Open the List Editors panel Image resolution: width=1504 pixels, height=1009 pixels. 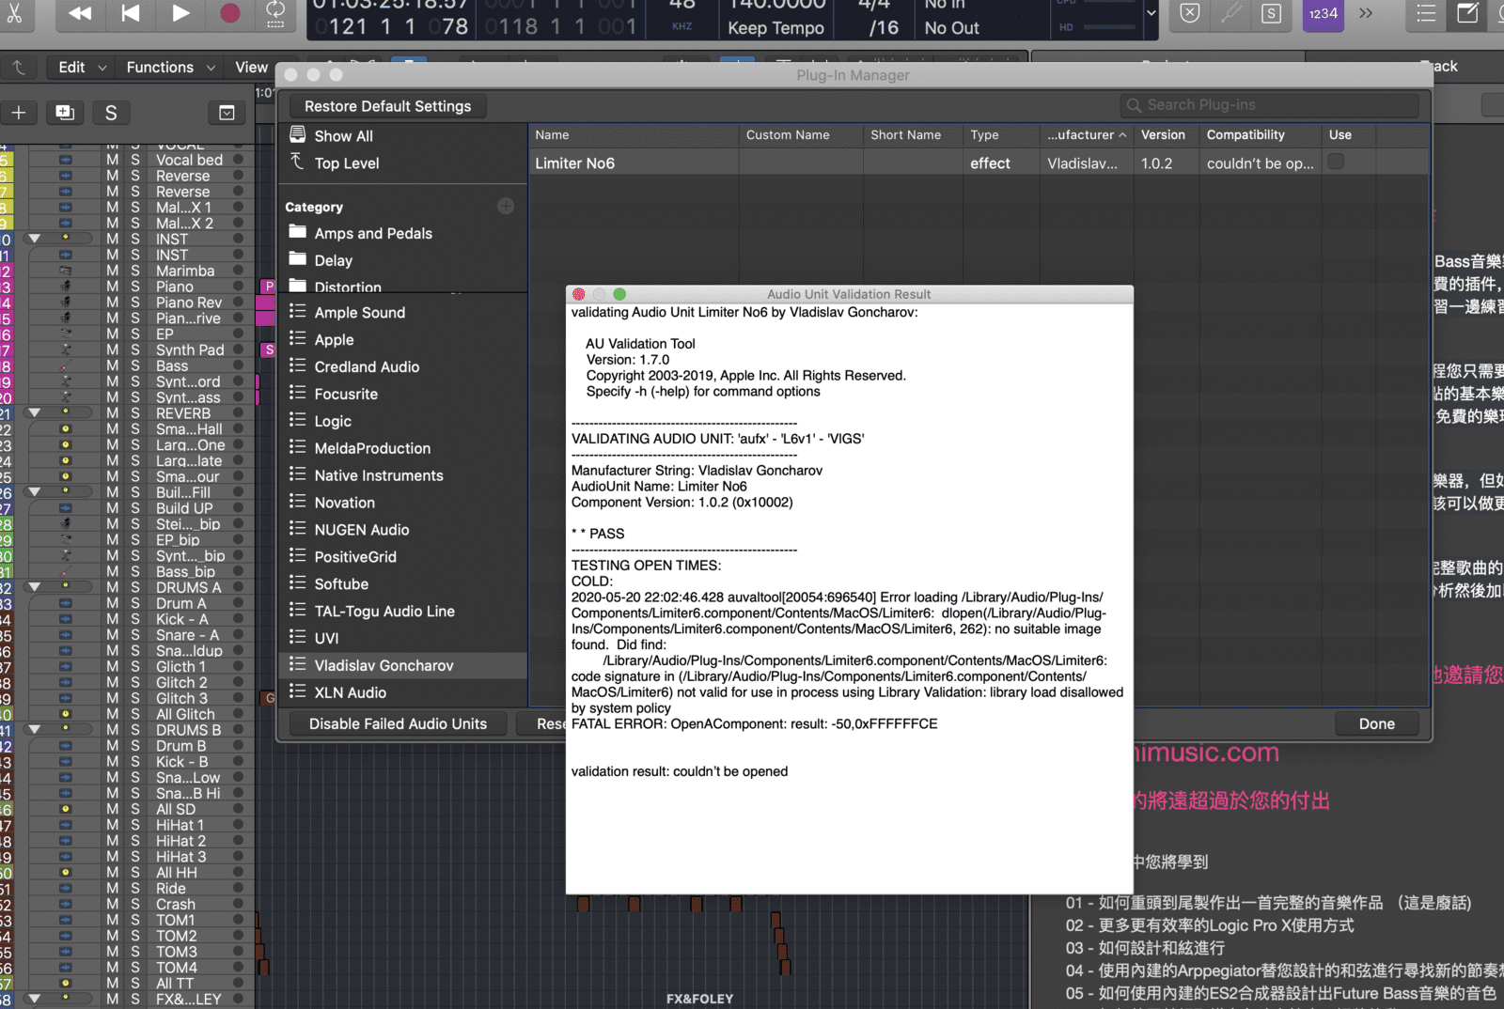[1426, 13]
